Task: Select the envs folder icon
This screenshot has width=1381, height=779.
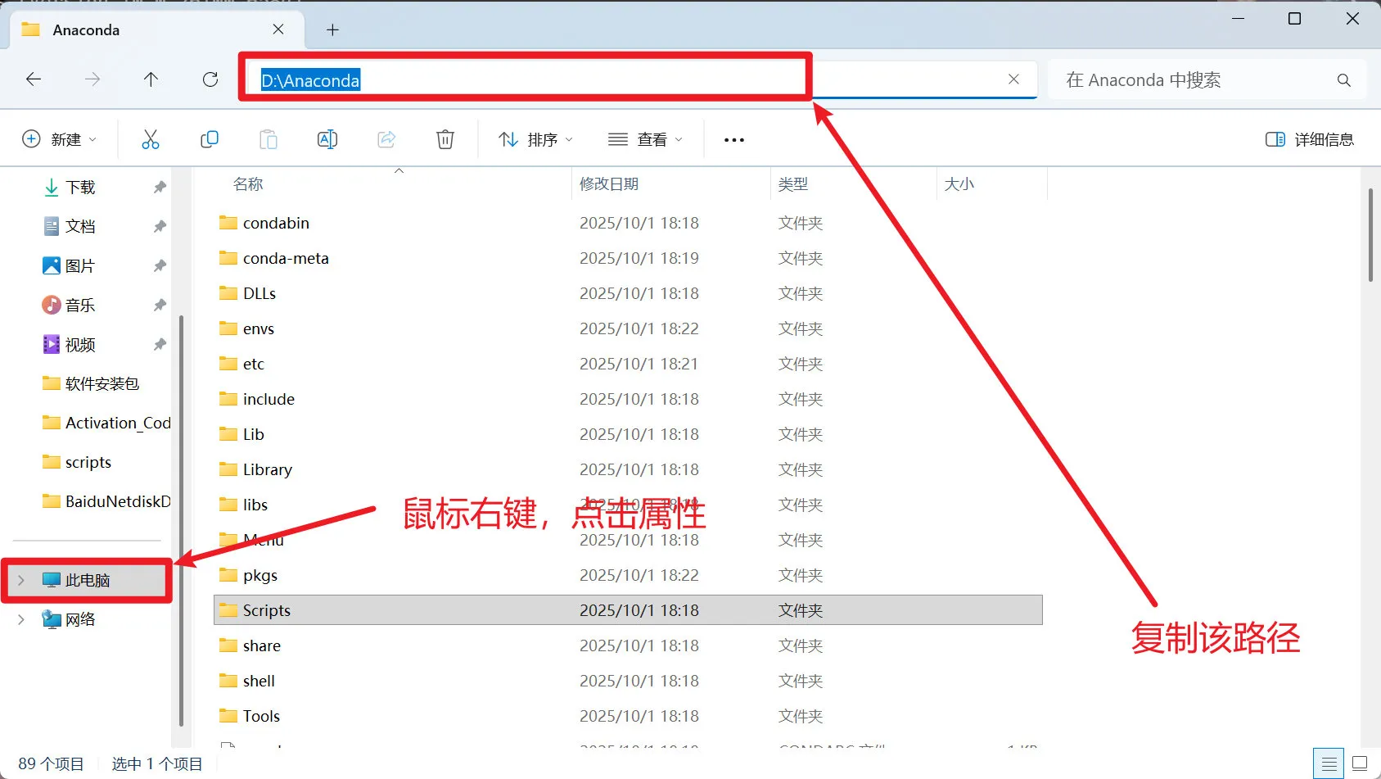Action: 228,328
